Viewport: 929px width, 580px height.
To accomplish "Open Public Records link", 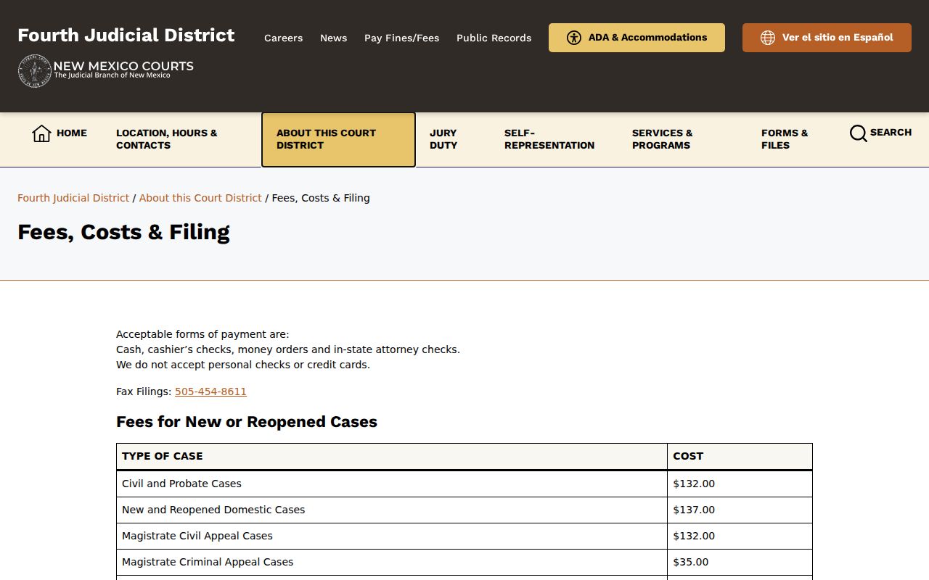I will point(494,38).
